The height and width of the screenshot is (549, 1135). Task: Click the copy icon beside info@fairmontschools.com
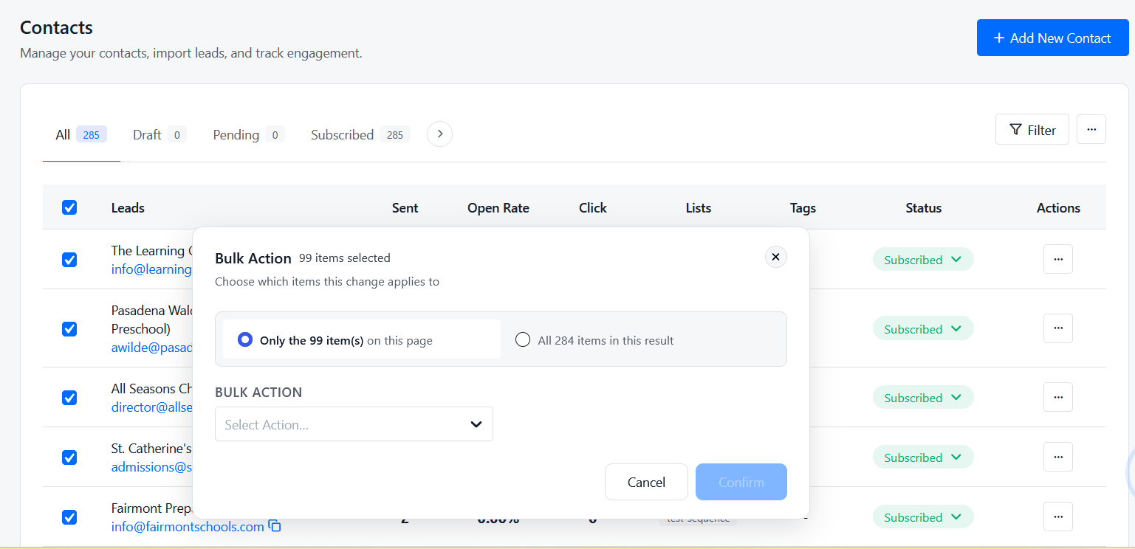275,526
